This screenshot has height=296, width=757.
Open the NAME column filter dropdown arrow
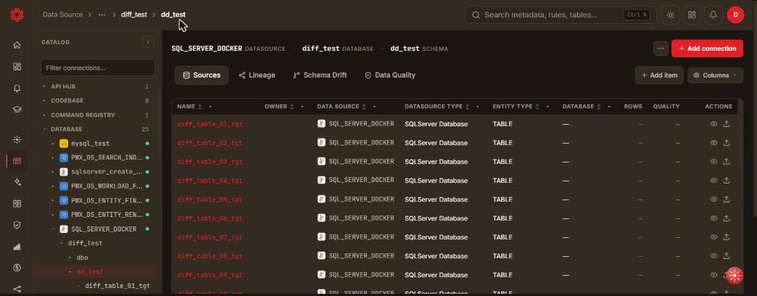click(x=210, y=107)
